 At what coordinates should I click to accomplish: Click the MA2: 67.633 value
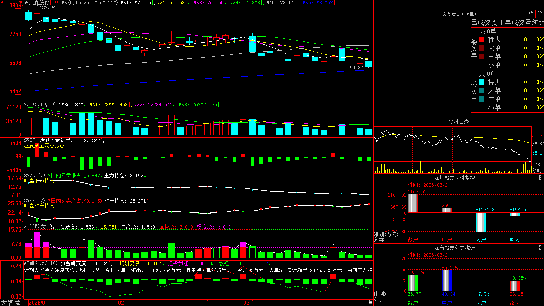173,3
